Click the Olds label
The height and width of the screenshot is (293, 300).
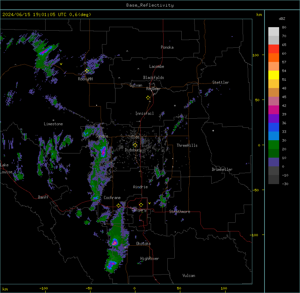pyautogui.click(x=135, y=137)
